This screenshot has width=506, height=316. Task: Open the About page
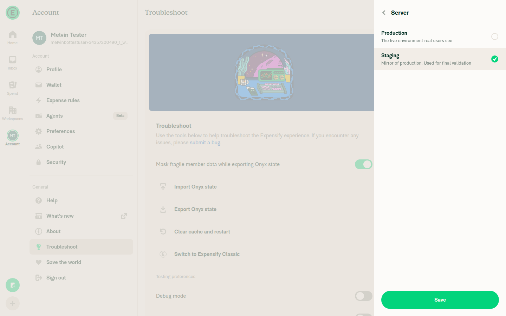81,231
